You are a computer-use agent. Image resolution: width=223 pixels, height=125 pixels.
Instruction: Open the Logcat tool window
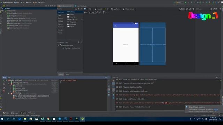click(15, 113)
